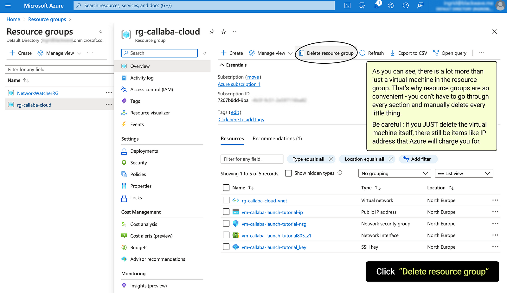
Task: Pin rg-callaba-cloud to dashboard
Action: 212,32
